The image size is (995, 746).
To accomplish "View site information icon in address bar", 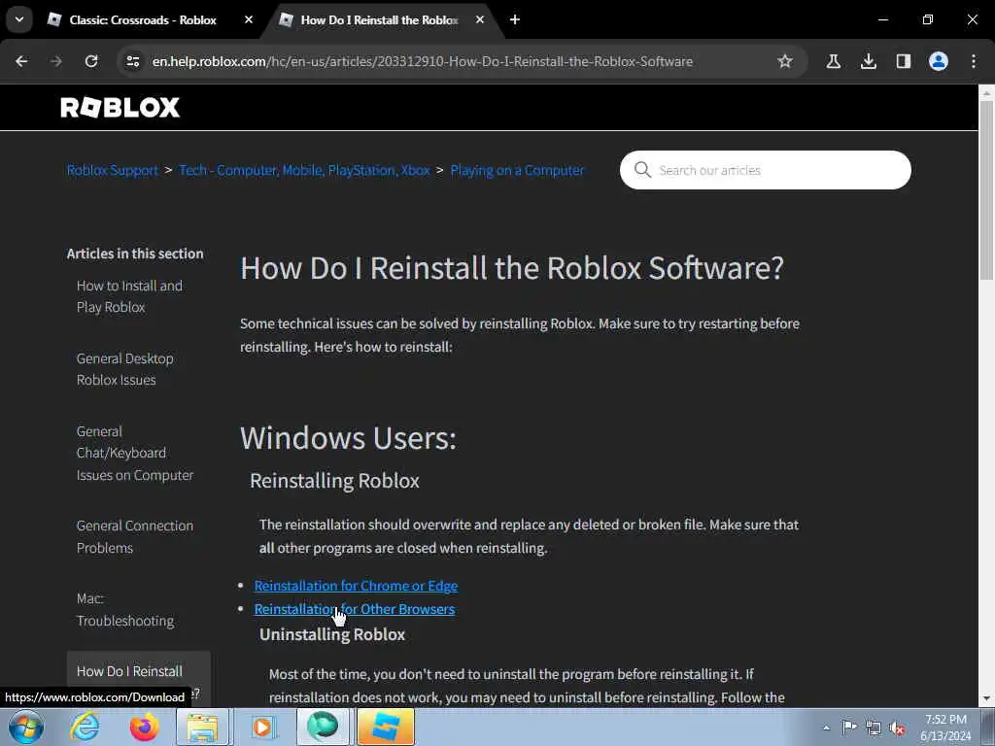I will tap(132, 61).
